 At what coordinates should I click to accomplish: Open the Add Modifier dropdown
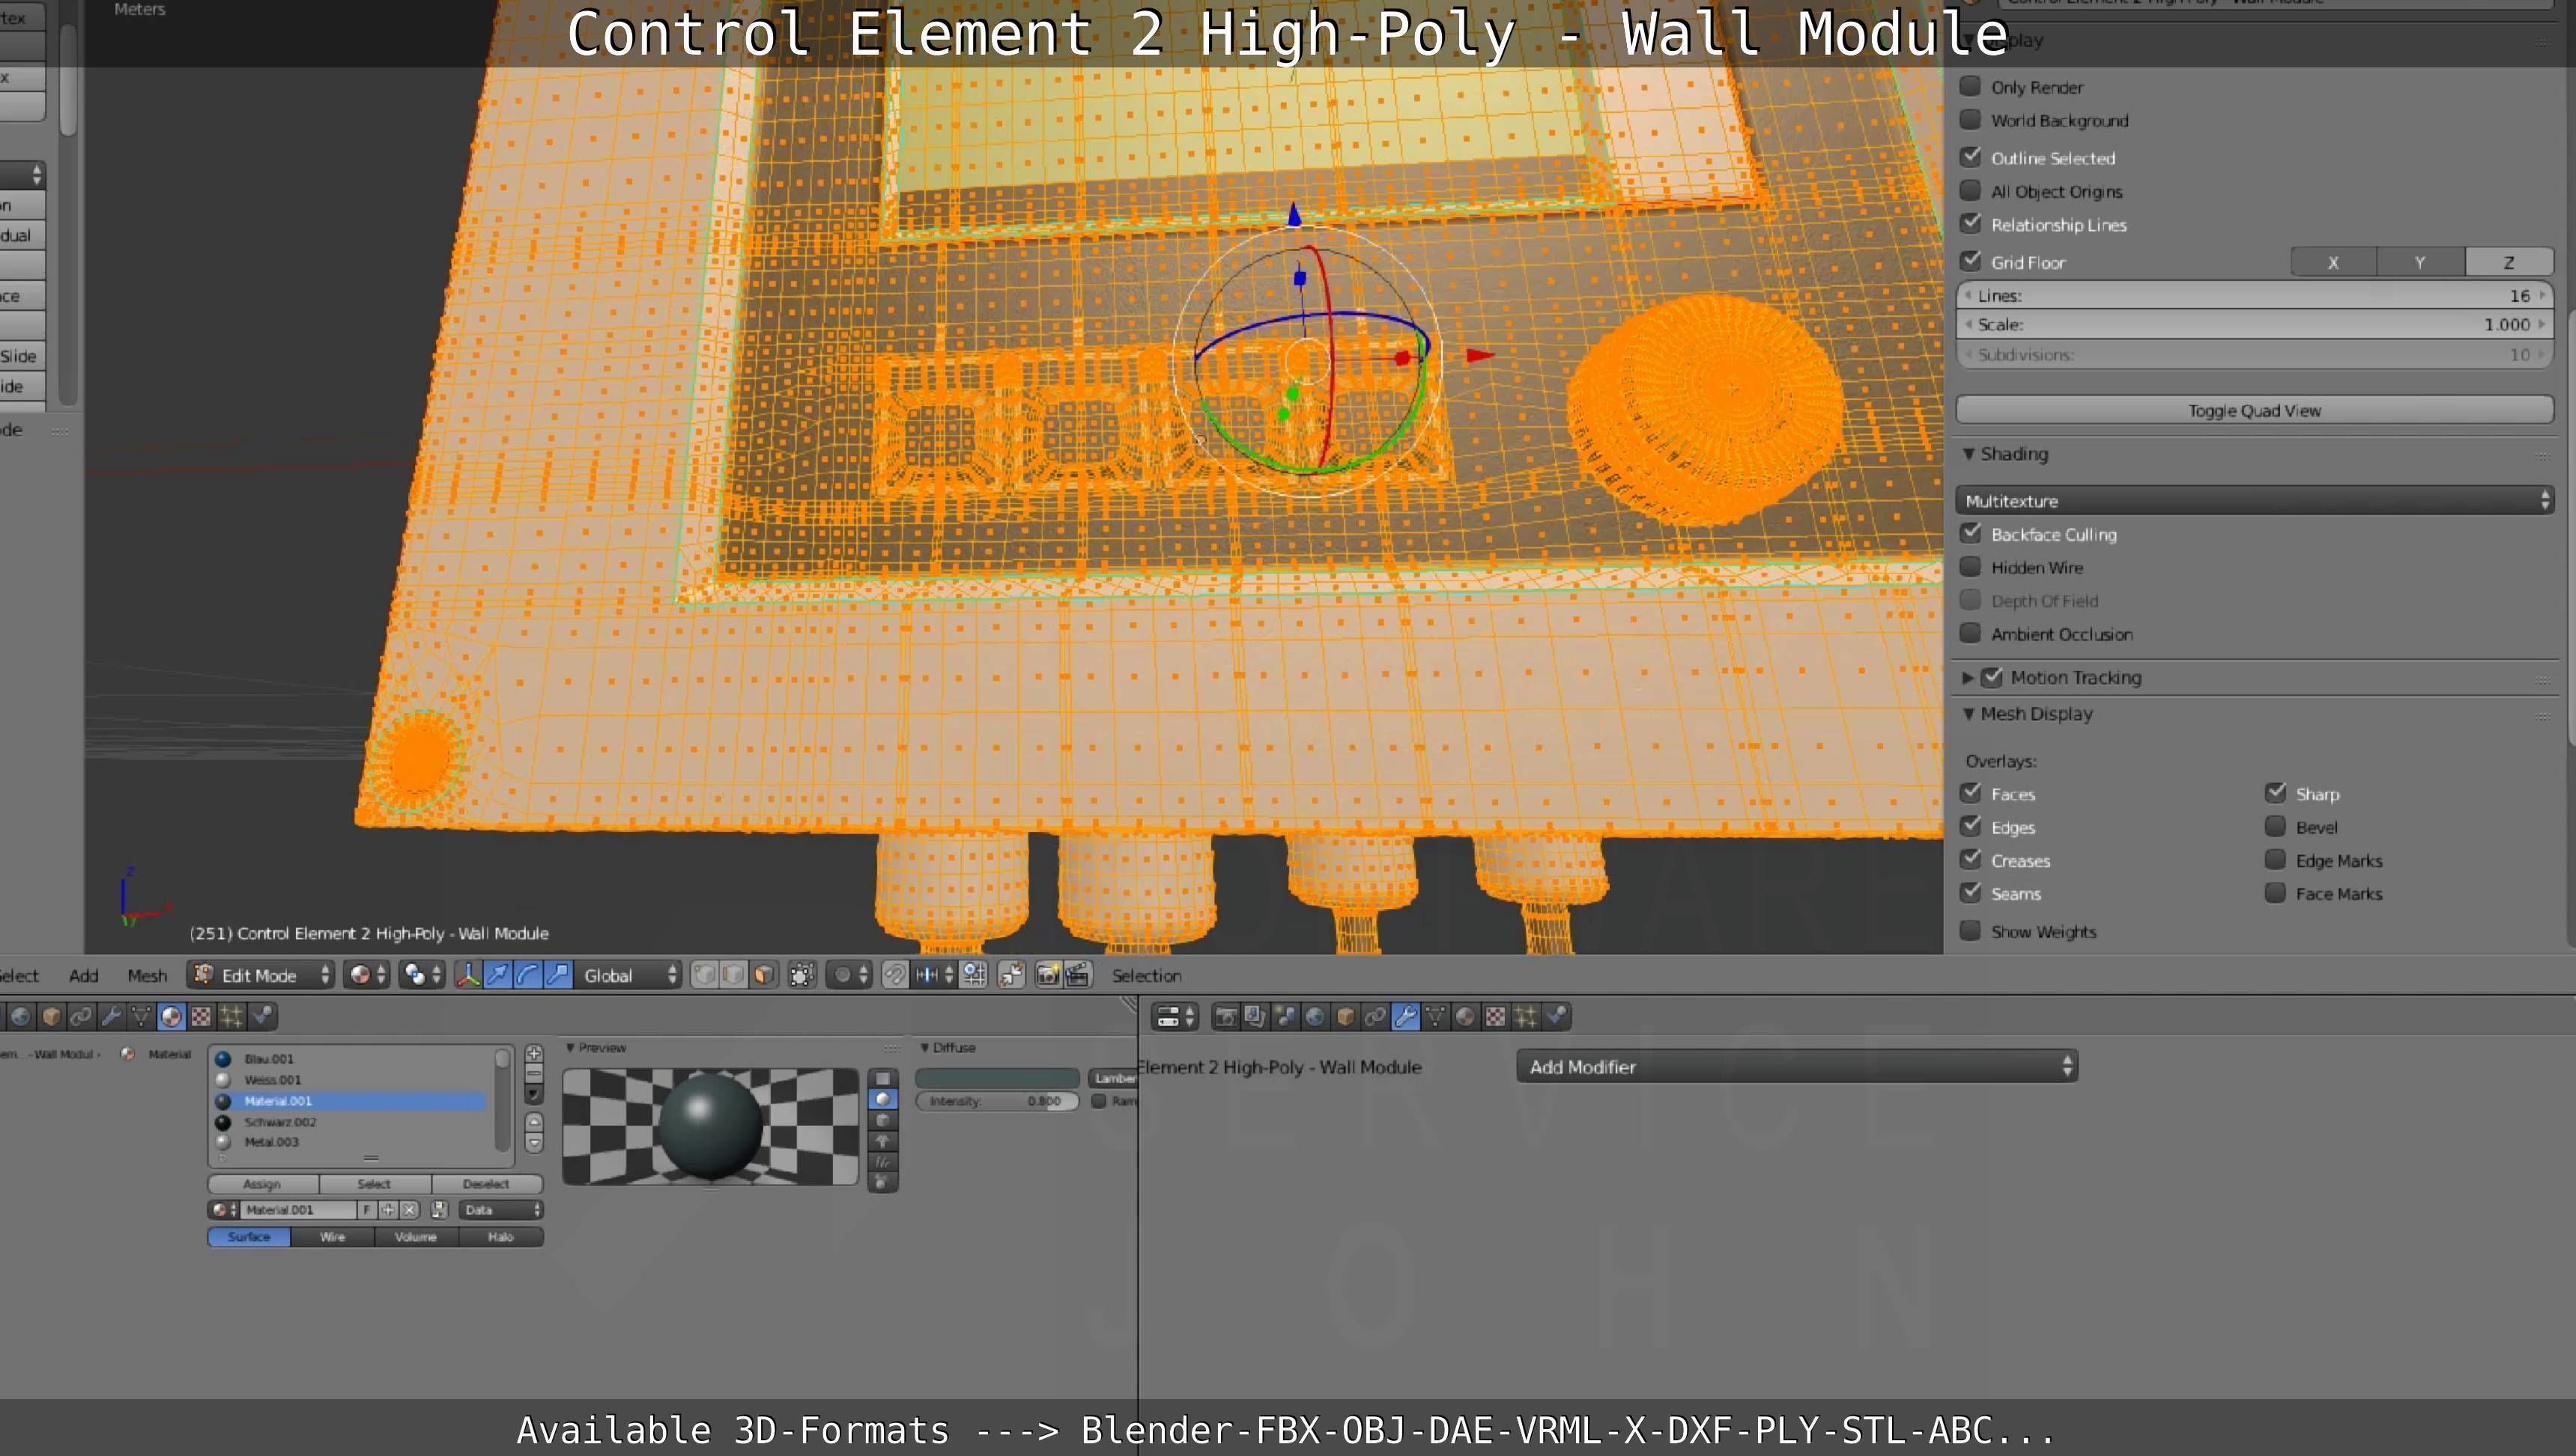[1797, 1067]
